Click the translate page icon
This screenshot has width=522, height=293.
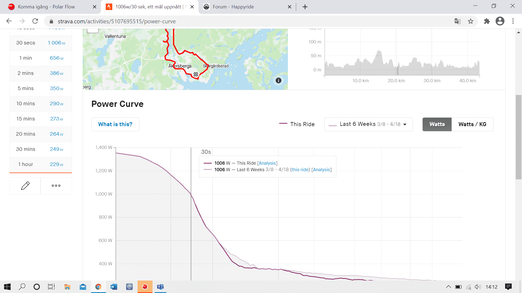(457, 21)
